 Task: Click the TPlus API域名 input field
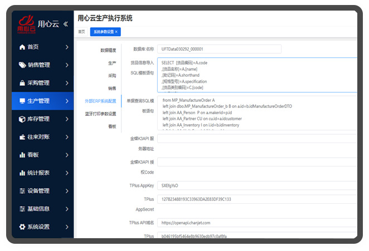coord(256,223)
